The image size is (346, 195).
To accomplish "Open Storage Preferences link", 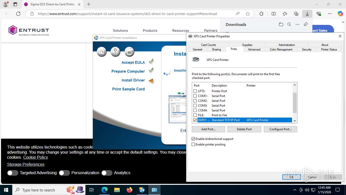I will click(x=26, y=164).
